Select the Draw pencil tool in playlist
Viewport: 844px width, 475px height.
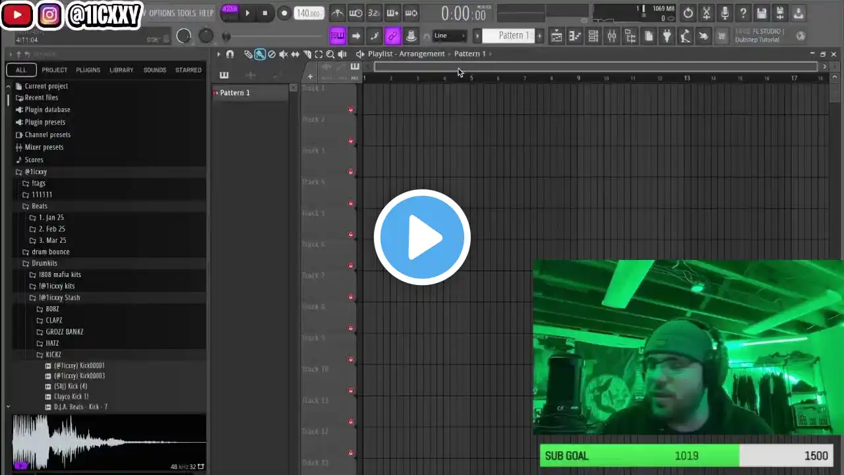coord(248,54)
